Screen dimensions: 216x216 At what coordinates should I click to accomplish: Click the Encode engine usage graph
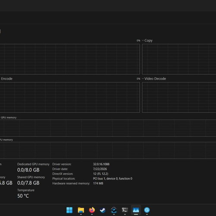click(x=70, y=97)
